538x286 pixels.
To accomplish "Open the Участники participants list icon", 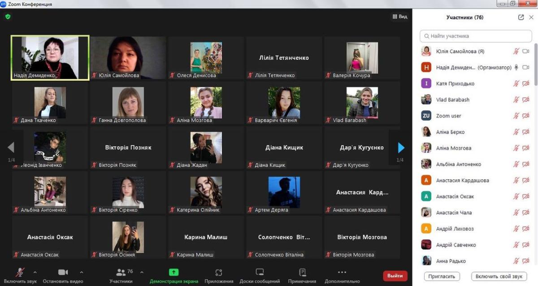I will [x=121, y=272].
